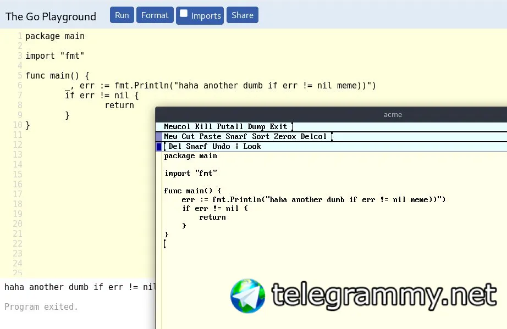Click the err := fmt.Println line in acme
The image size is (507, 329).
pos(313,199)
